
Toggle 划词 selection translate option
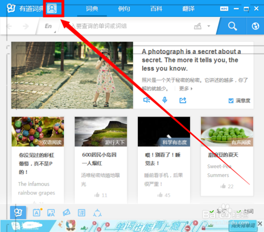245,211
